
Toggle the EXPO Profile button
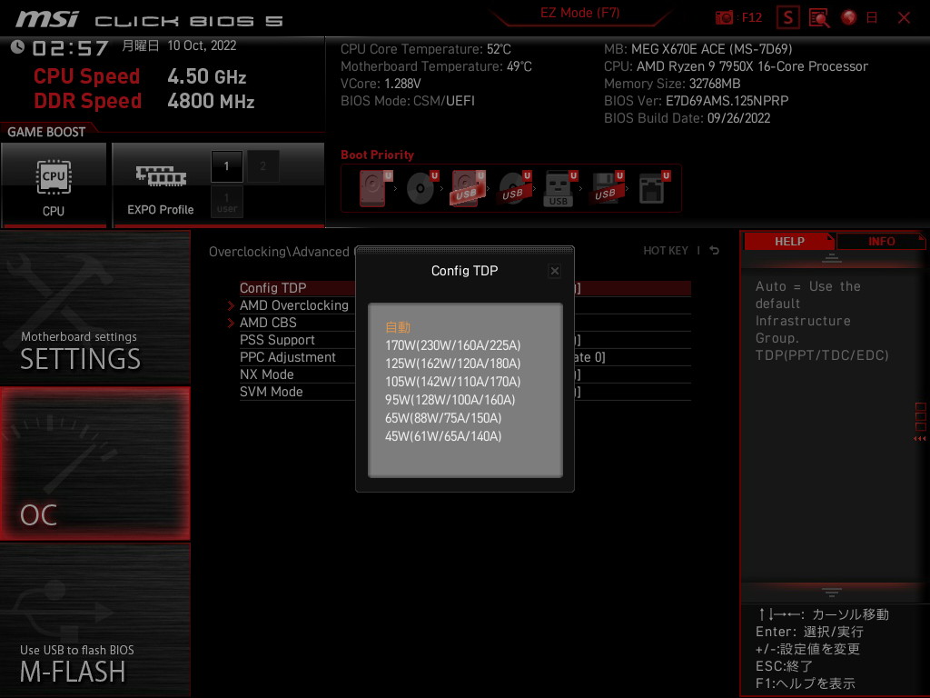pyautogui.click(x=160, y=185)
